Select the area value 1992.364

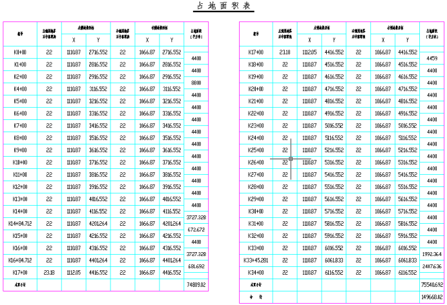[x=432, y=254]
